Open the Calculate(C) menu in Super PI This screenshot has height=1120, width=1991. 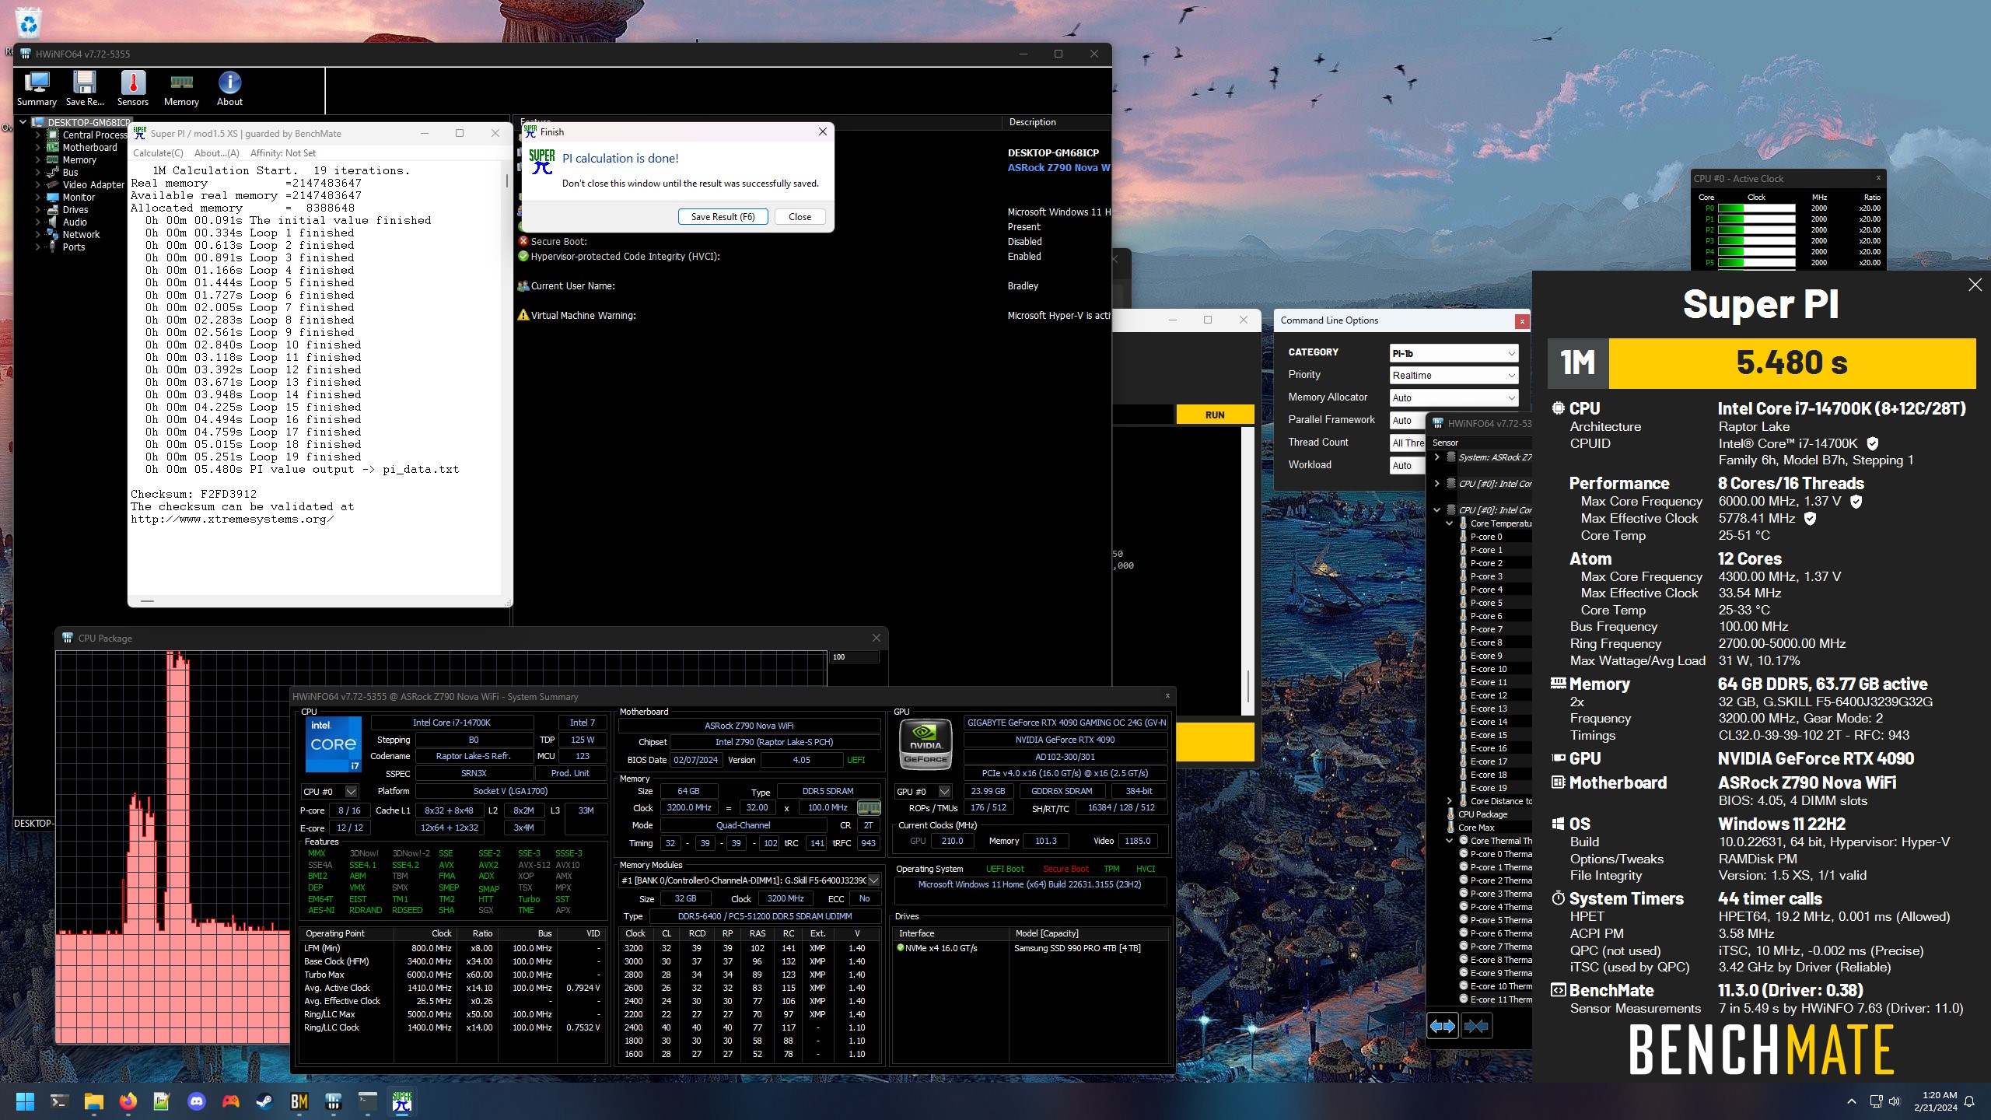click(158, 153)
